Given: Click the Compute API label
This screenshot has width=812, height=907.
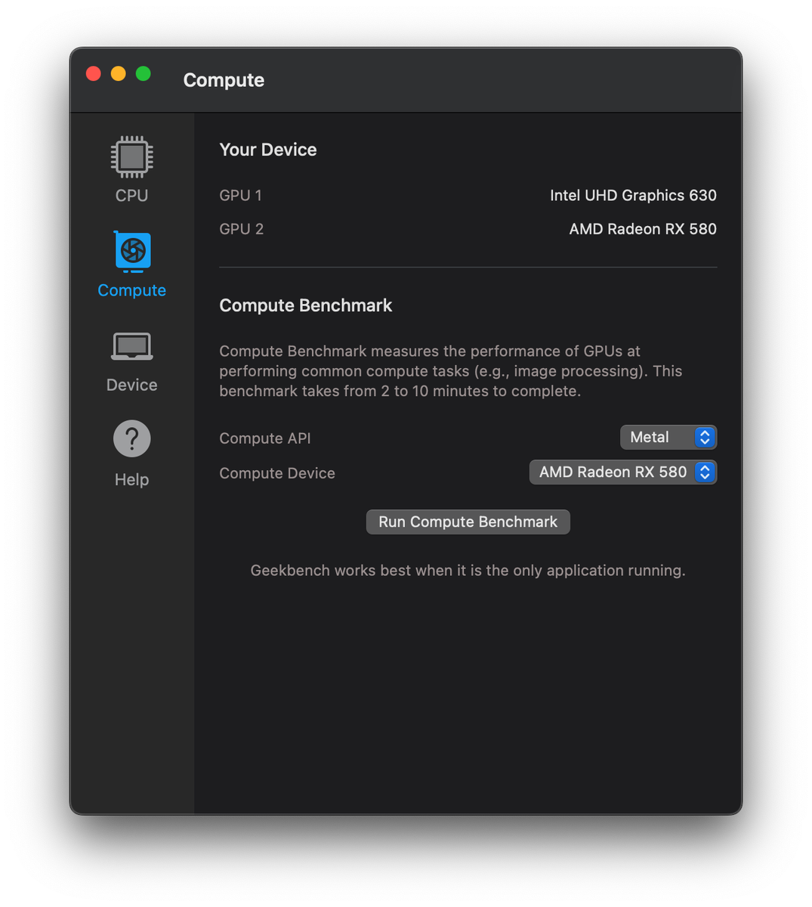Looking at the screenshot, I should click(x=265, y=438).
